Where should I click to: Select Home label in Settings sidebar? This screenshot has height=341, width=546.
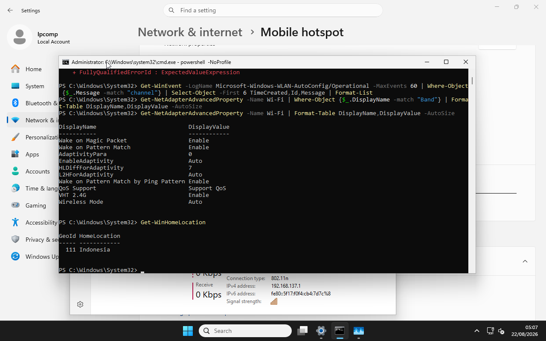pyautogui.click(x=34, y=69)
